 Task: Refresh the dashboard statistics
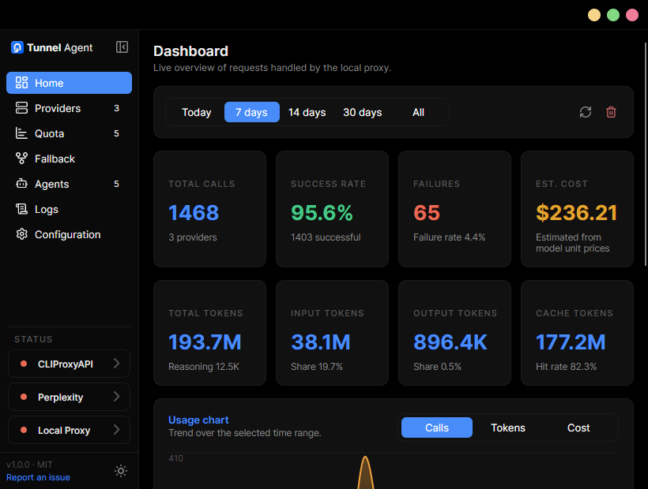tap(586, 112)
